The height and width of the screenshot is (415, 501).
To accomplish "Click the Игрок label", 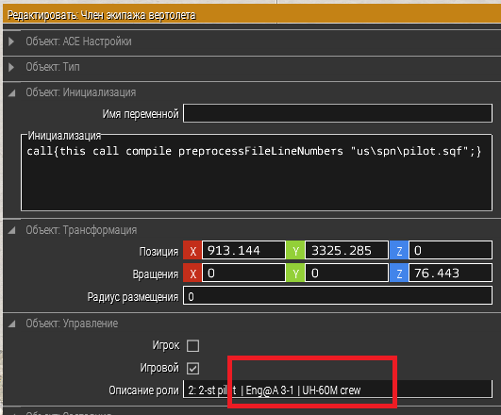I will [166, 345].
